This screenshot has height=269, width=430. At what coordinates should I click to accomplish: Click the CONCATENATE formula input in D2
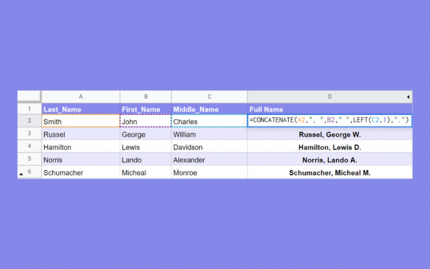coord(329,121)
